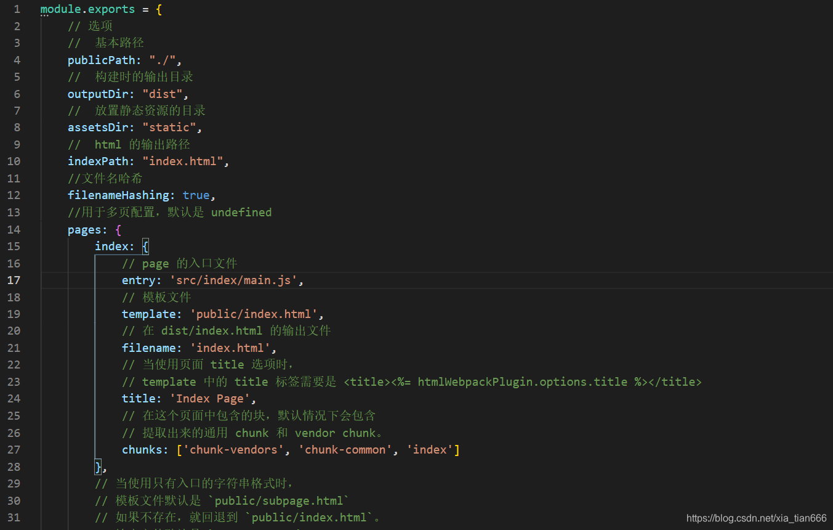Select the filename value 'index.html' on line 21

pyautogui.click(x=230, y=348)
